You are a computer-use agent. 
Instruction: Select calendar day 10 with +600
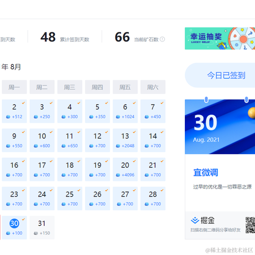tap(42, 140)
